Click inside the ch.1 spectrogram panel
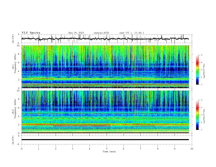 105,67
